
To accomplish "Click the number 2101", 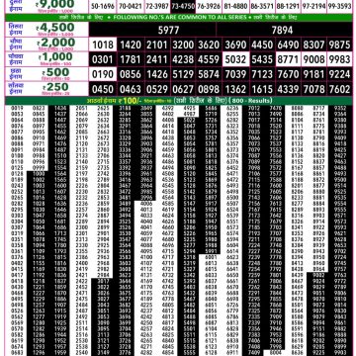I will point(157,44).
